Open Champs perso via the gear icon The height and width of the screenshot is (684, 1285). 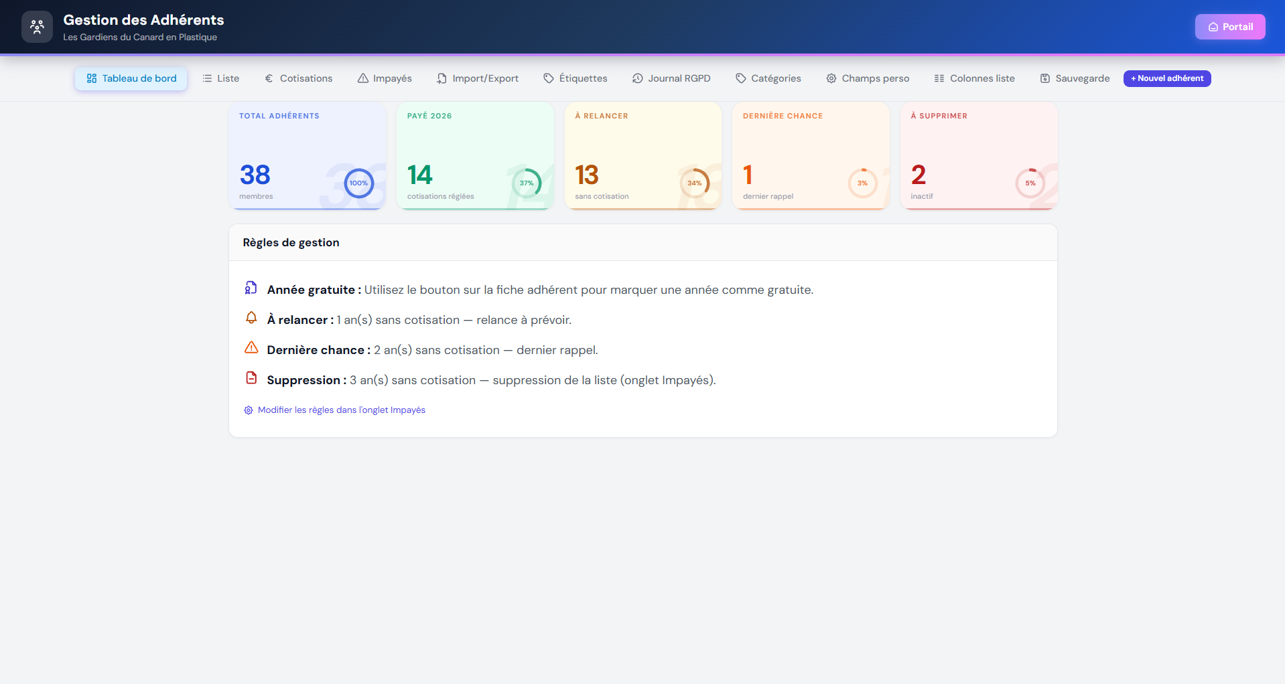830,78
